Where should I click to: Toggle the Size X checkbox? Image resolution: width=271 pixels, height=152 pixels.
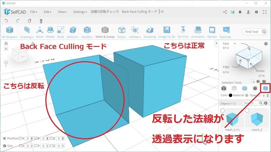click(21, 145)
